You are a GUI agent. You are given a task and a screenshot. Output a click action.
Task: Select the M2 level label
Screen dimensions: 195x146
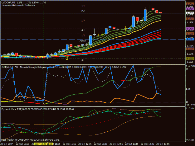(83, 50)
